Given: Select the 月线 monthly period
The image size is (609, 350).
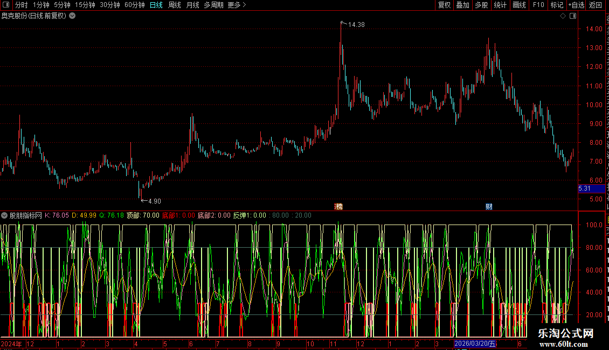Looking at the screenshot, I should (192, 5).
